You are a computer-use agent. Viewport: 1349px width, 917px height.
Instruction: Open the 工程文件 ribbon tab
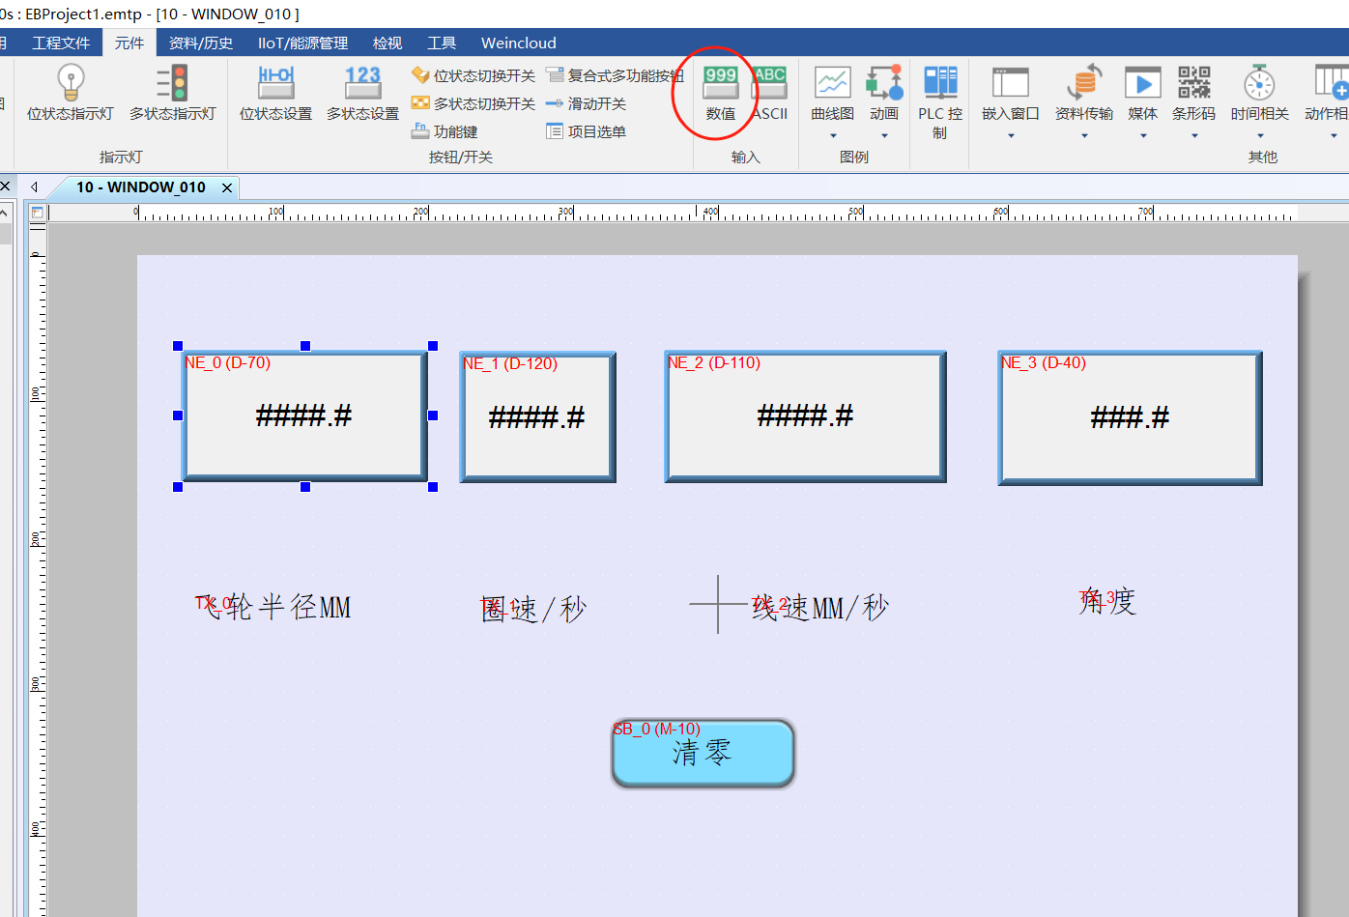point(61,43)
